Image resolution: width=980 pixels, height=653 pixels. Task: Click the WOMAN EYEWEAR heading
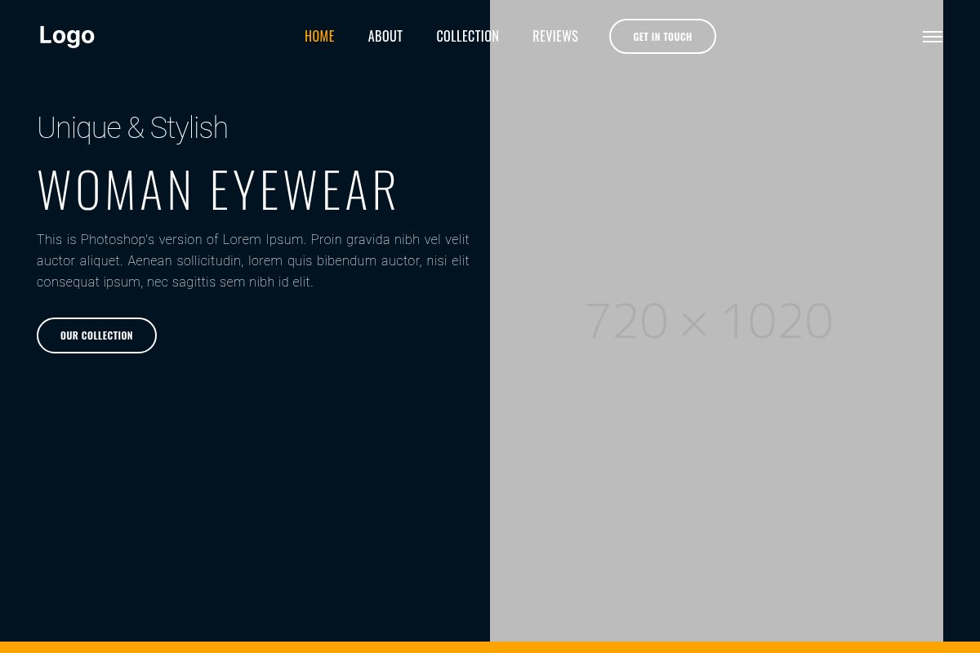[x=217, y=189]
